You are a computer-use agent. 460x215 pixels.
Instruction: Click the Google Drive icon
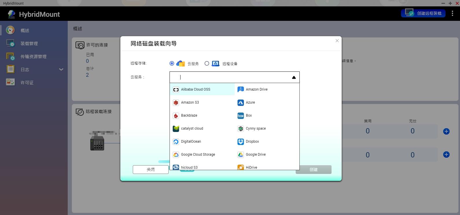241,155
